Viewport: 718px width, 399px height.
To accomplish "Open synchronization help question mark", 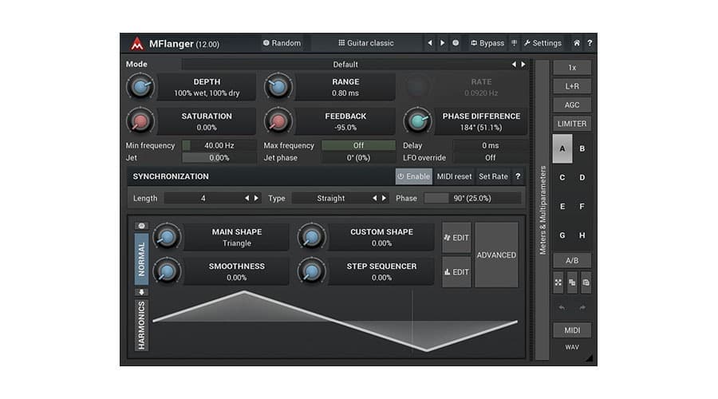I will pos(518,176).
